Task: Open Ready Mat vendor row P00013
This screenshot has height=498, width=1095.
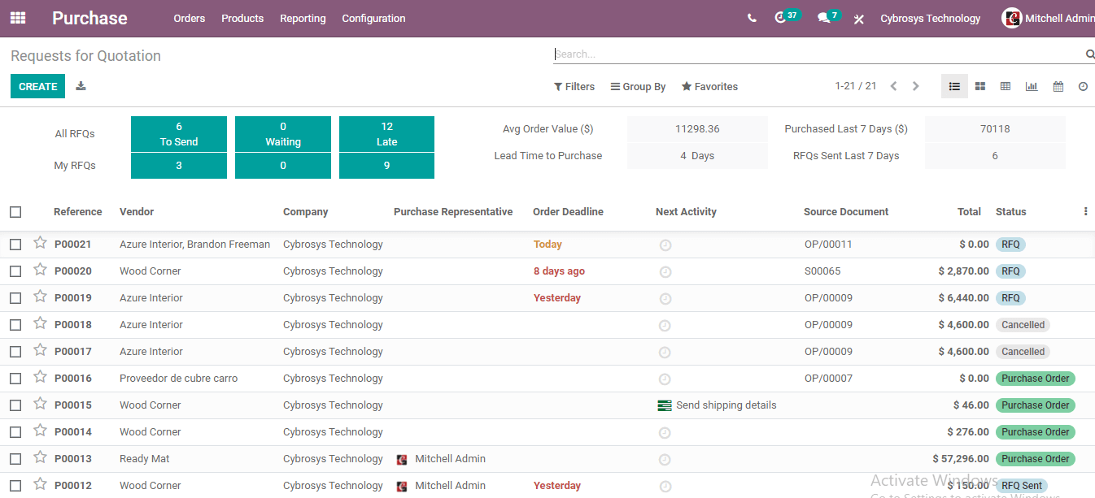Action: coord(145,459)
